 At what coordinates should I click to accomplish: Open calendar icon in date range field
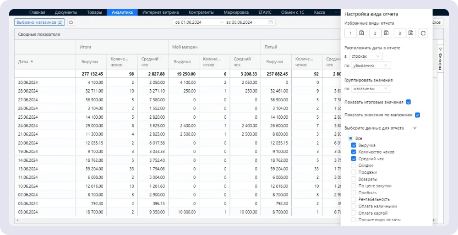271,22
